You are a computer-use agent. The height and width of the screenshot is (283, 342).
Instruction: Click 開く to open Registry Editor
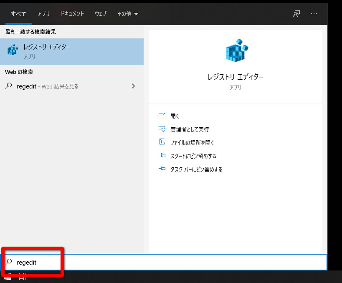point(175,116)
